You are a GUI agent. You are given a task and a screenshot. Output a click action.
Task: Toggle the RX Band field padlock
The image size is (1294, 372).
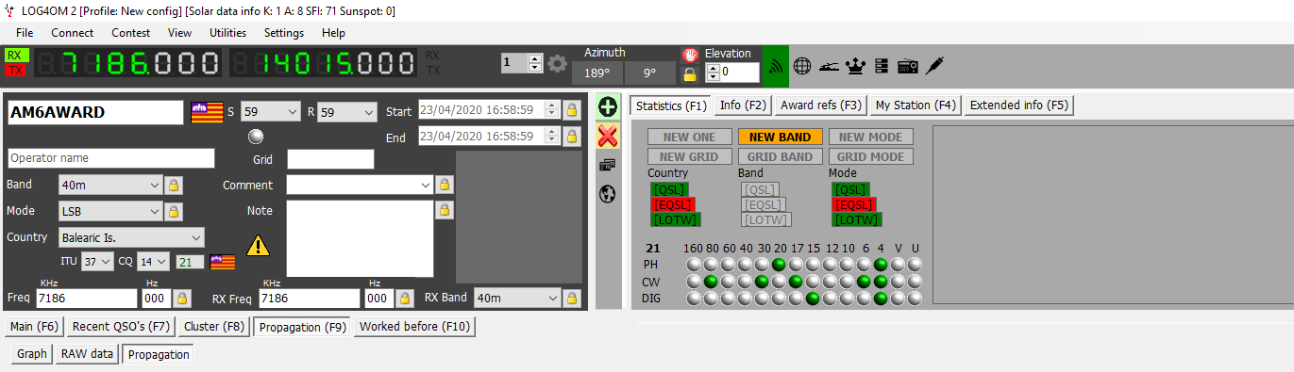pos(572,299)
